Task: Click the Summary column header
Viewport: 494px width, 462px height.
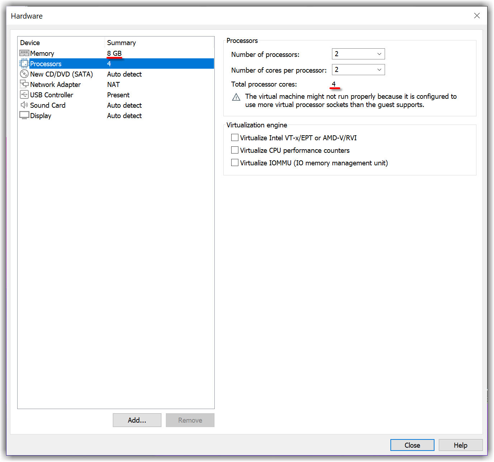Action: [x=160, y=43]
